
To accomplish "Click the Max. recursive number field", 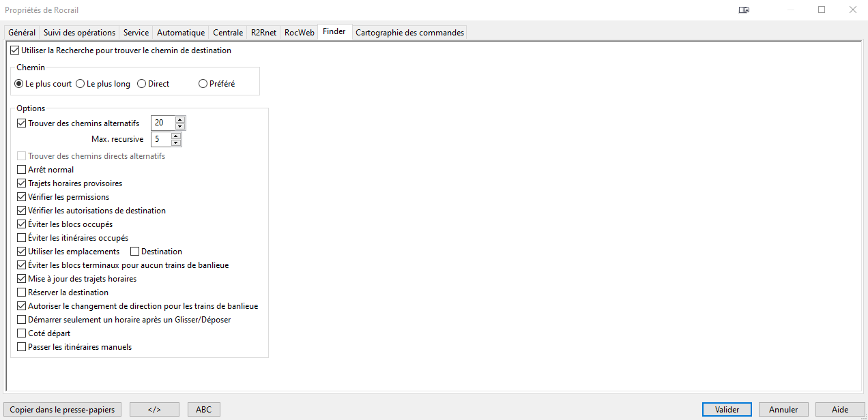I will click(x=161, y=140).
